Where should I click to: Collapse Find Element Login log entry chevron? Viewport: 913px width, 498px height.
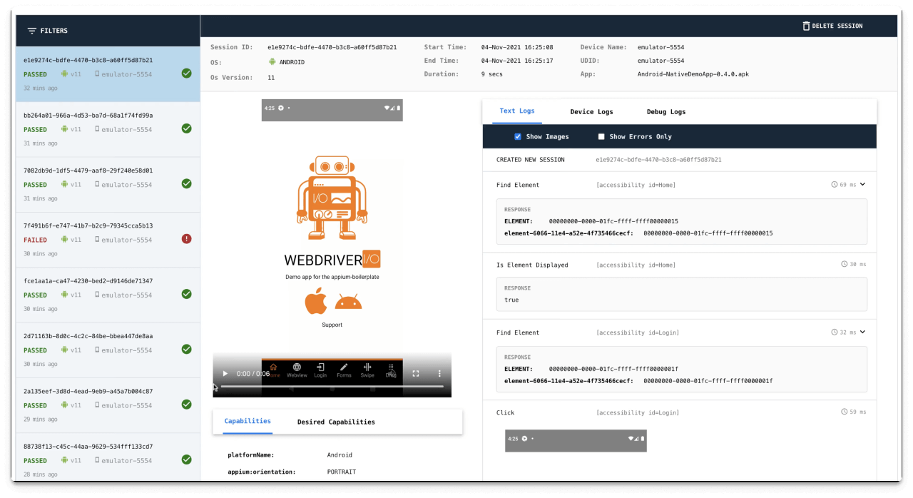click(x=862, y=332)
